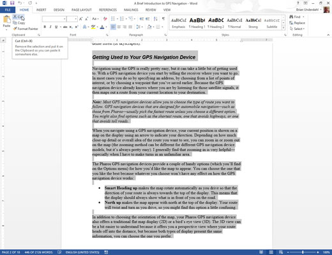
Task: Open the Replace dialog
Action: click(298, 23)
